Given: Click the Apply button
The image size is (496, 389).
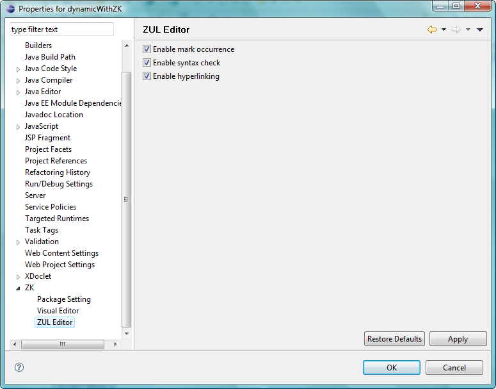Looking at the screenshot, I should [x=458, y=339].
